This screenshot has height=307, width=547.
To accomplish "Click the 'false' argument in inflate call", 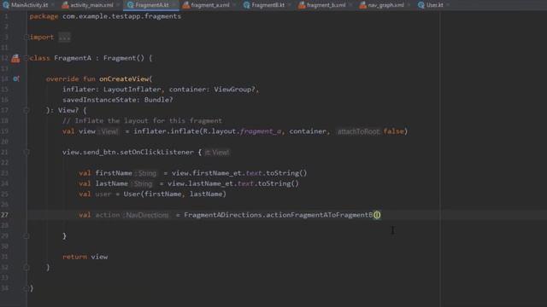I will click(393, 131).
